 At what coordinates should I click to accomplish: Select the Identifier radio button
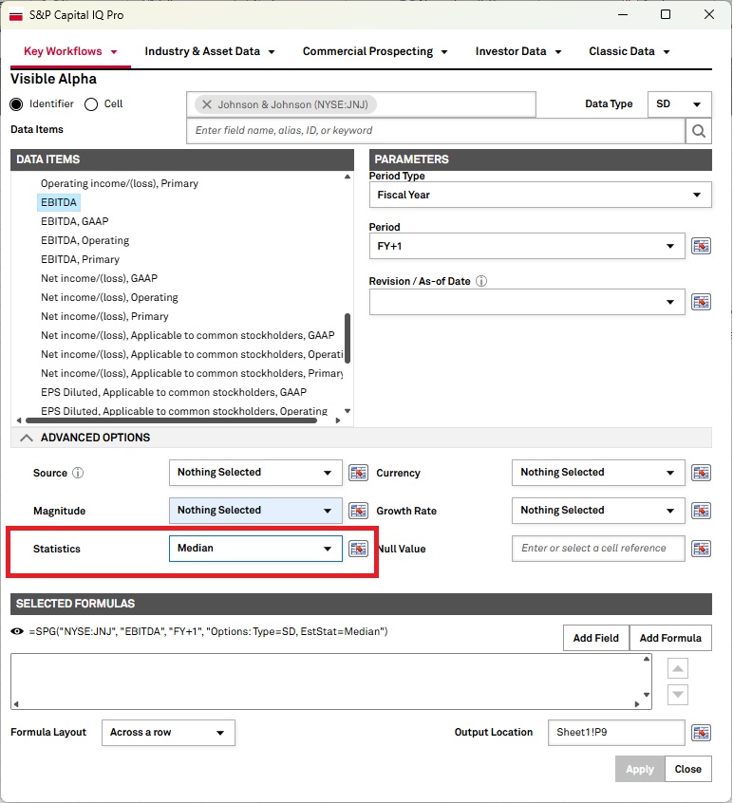coord(16,104)
